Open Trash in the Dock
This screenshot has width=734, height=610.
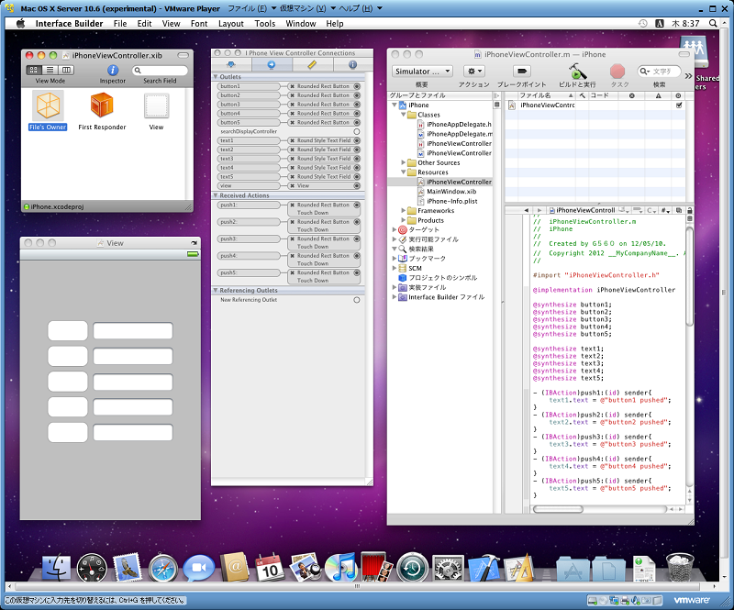coord(680,568)
